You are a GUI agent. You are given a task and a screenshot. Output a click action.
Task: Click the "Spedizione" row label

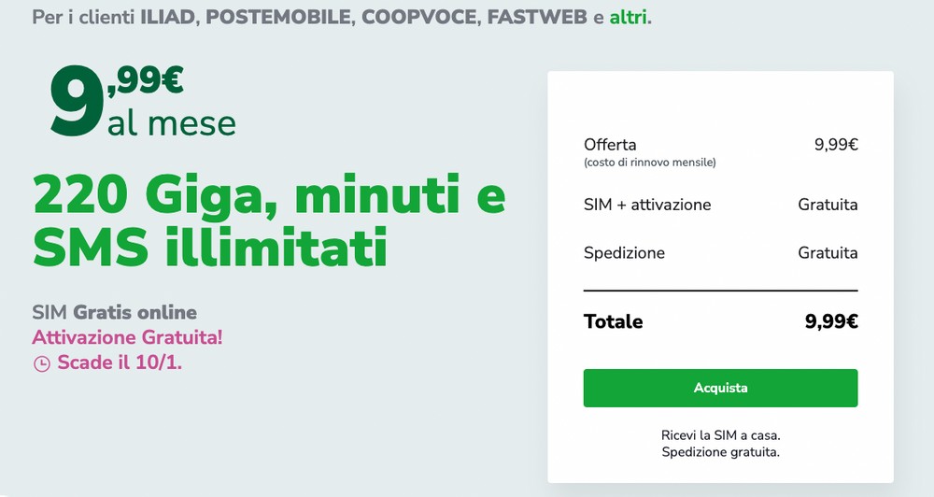(x=624, y=253)
